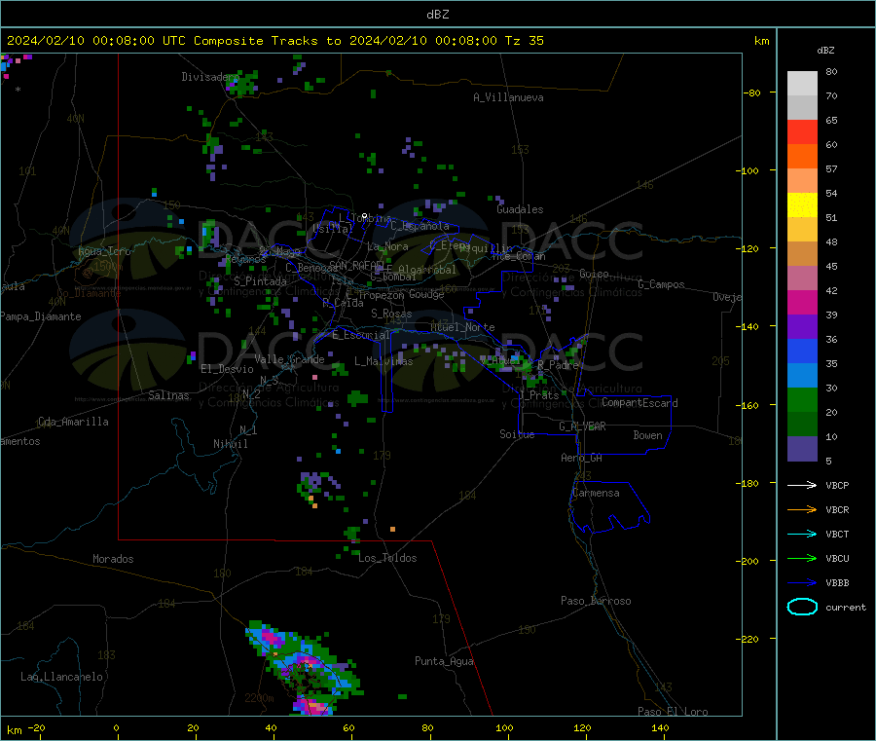This screenshot has width=876, height=741.
Task: Click the 'G_Campos' map label
Action: coord(661,284)
